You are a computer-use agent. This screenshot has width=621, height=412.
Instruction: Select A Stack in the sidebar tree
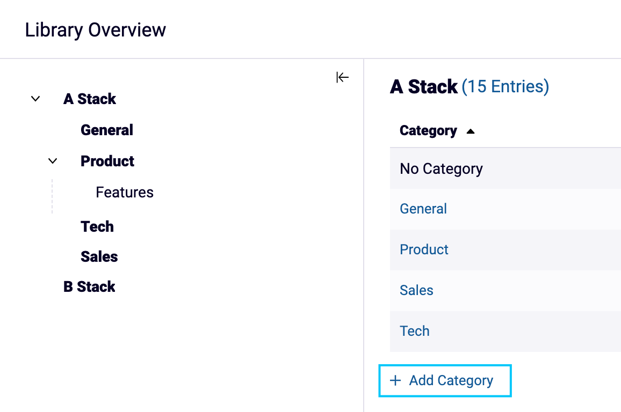(x=90, y=99)
